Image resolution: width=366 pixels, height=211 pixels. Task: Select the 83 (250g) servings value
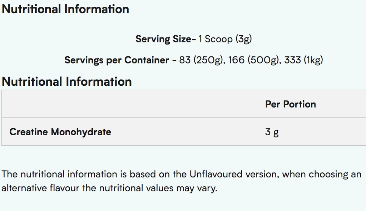click(202, 60)
